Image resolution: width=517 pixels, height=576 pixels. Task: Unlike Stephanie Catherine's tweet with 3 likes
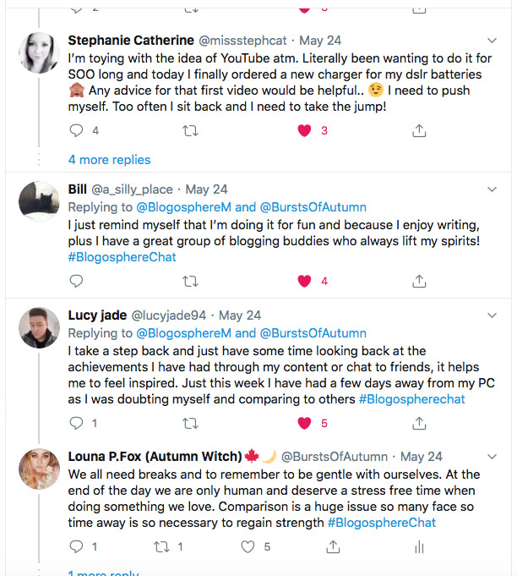[304, 131]
